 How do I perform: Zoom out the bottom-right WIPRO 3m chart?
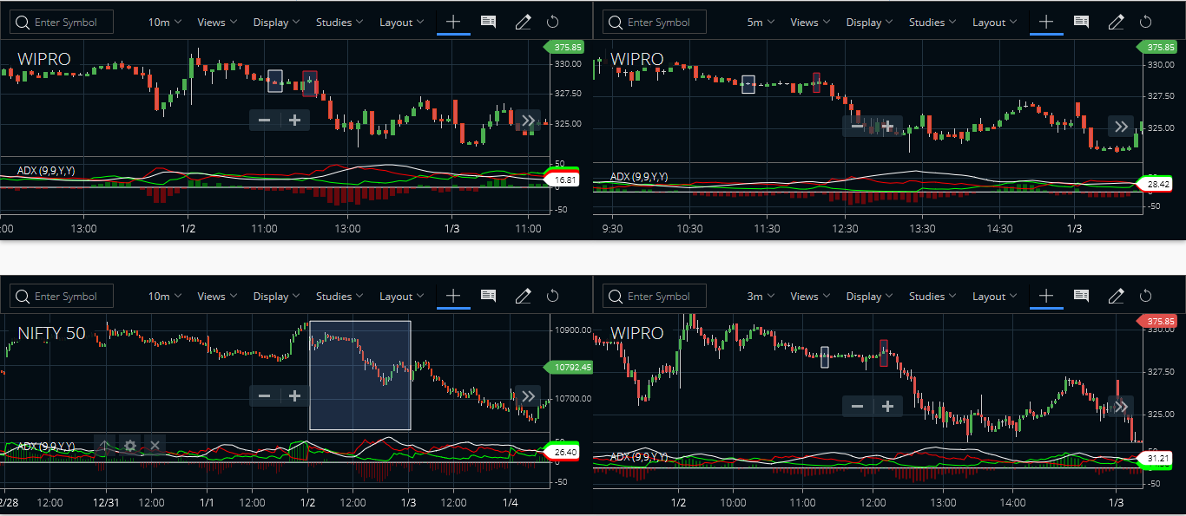858,406
